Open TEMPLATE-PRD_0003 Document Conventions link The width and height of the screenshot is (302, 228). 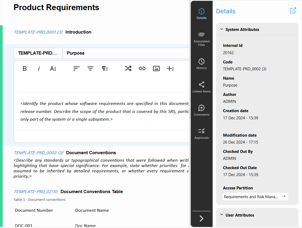pos(38,153)
